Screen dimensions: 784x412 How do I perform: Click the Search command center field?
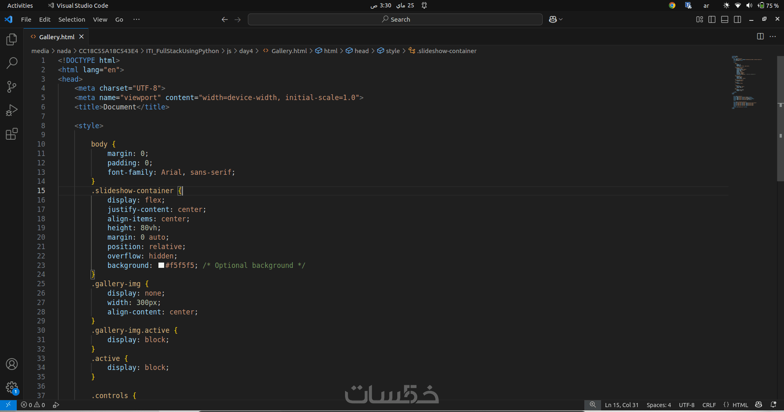(395, 19)
